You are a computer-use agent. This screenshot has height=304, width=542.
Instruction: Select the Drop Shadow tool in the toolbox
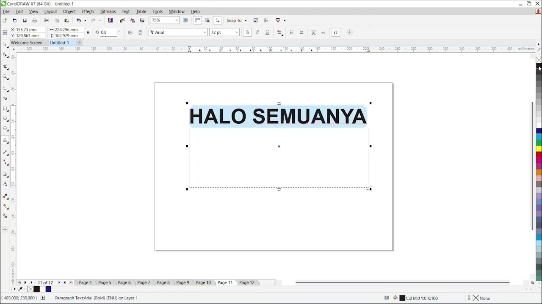(x=6, y=174)
